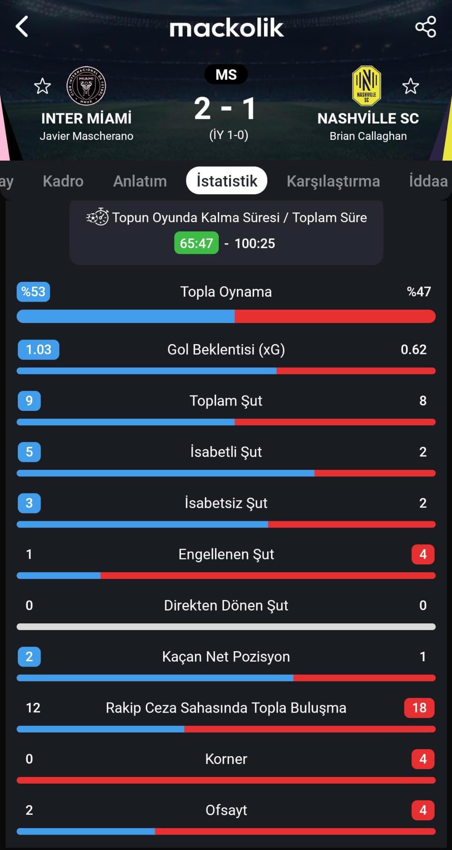
Task: Switch to the Kadro tab
Action: [x=63, y=181]
